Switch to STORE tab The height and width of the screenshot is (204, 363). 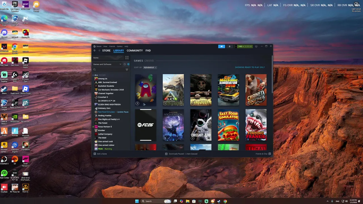click(106, 50)
